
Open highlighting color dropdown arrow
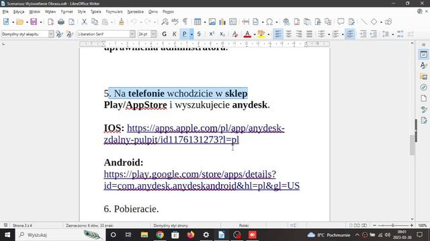tap(269, 34)
